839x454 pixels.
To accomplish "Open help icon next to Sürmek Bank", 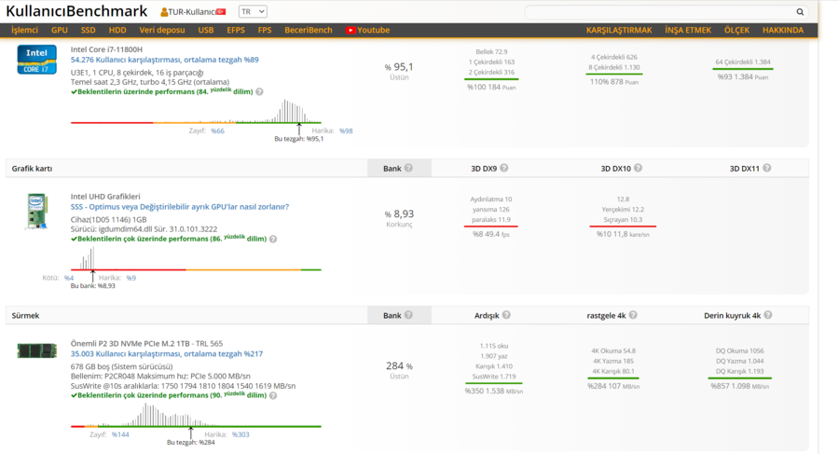I will [x=409, y=315].
